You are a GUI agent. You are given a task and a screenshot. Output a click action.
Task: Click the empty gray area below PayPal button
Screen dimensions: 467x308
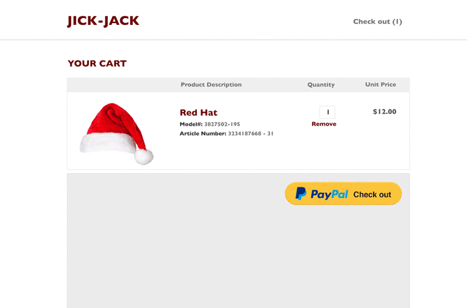pos(238,256)
